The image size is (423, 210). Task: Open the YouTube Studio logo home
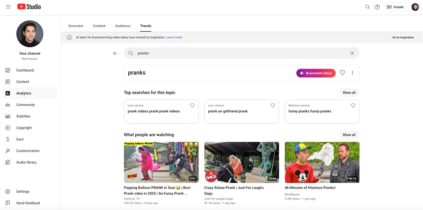(x=29, y=7)
